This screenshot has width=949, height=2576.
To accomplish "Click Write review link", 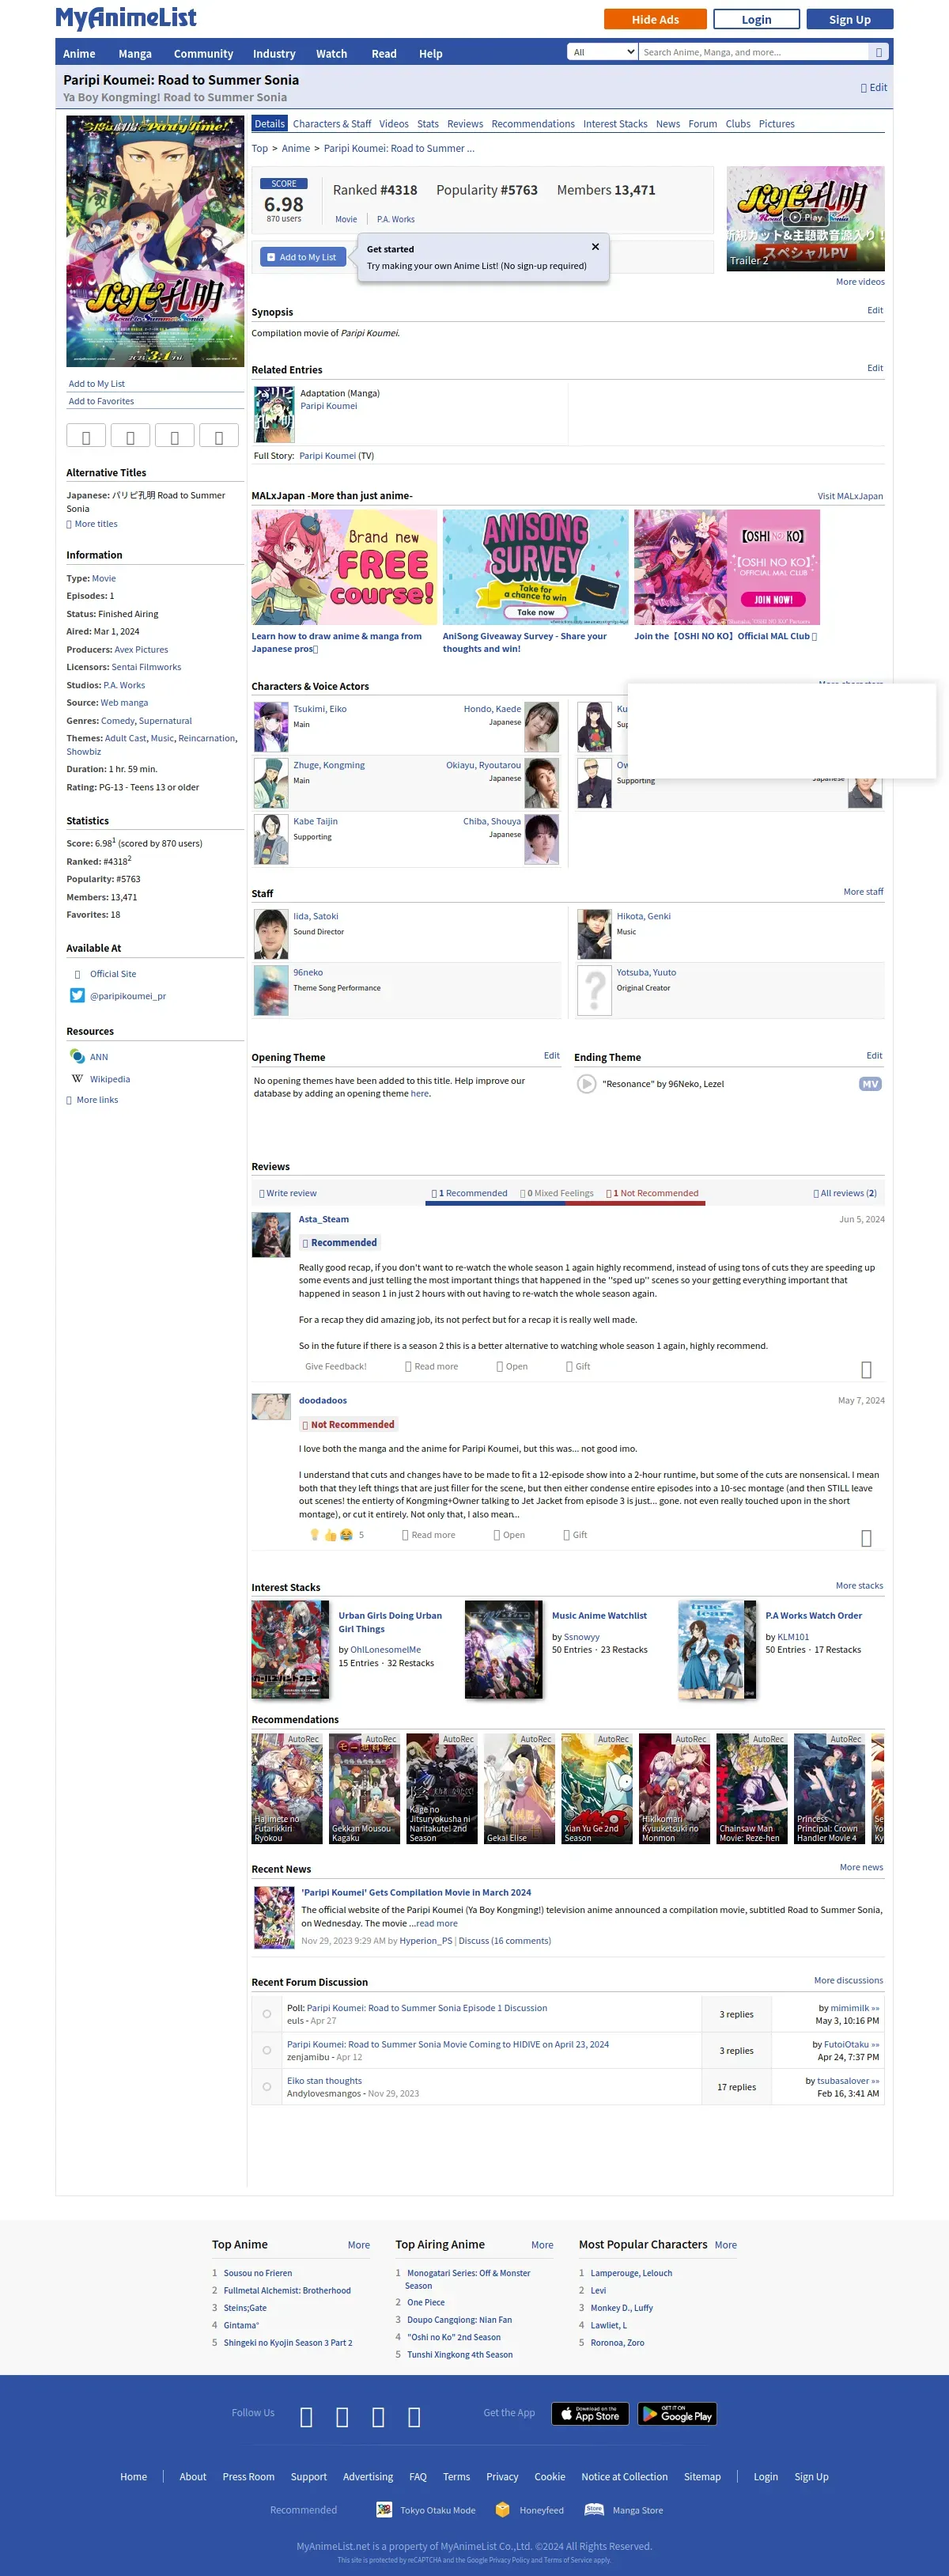I will point(288,1193).
